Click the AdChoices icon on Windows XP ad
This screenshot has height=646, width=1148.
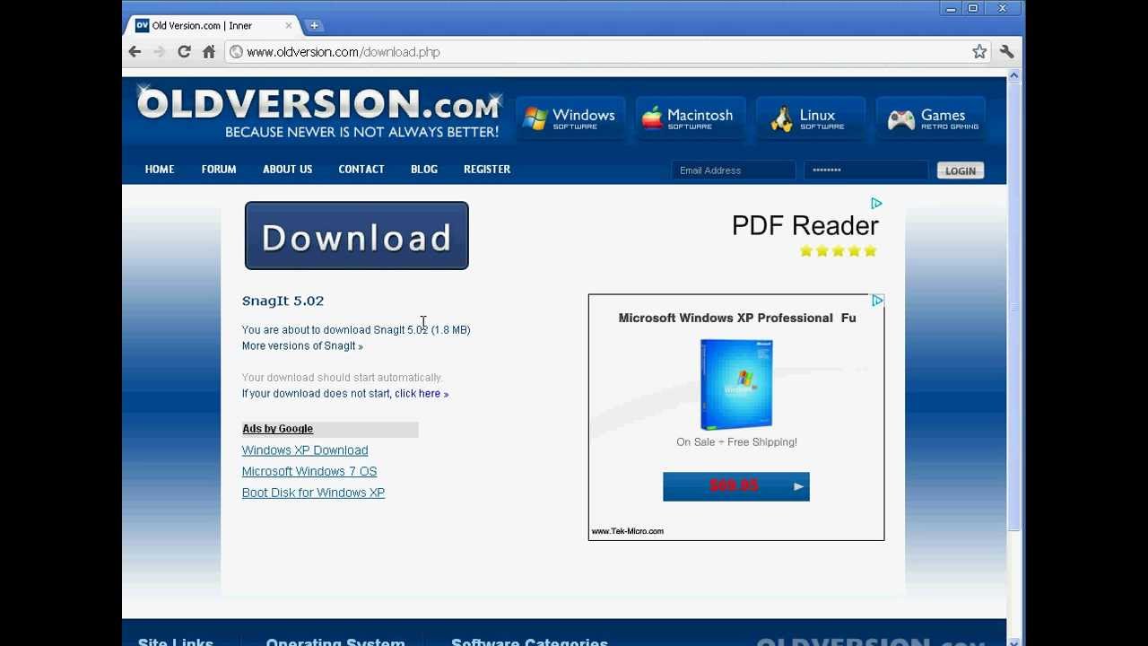pyautogui.click(x=877, y=301)
